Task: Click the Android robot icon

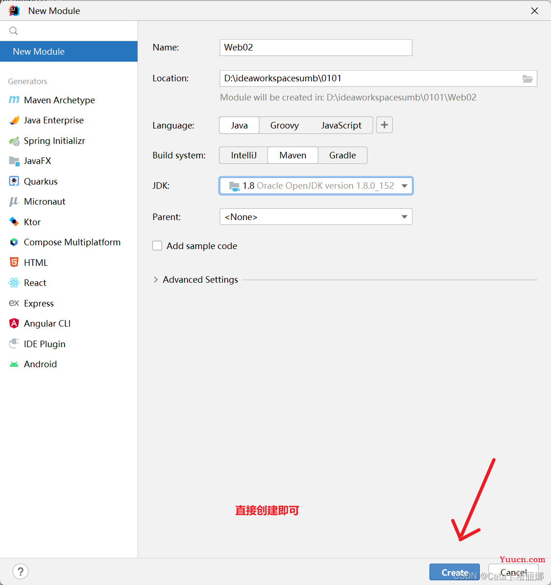Action: pos(14,364)
